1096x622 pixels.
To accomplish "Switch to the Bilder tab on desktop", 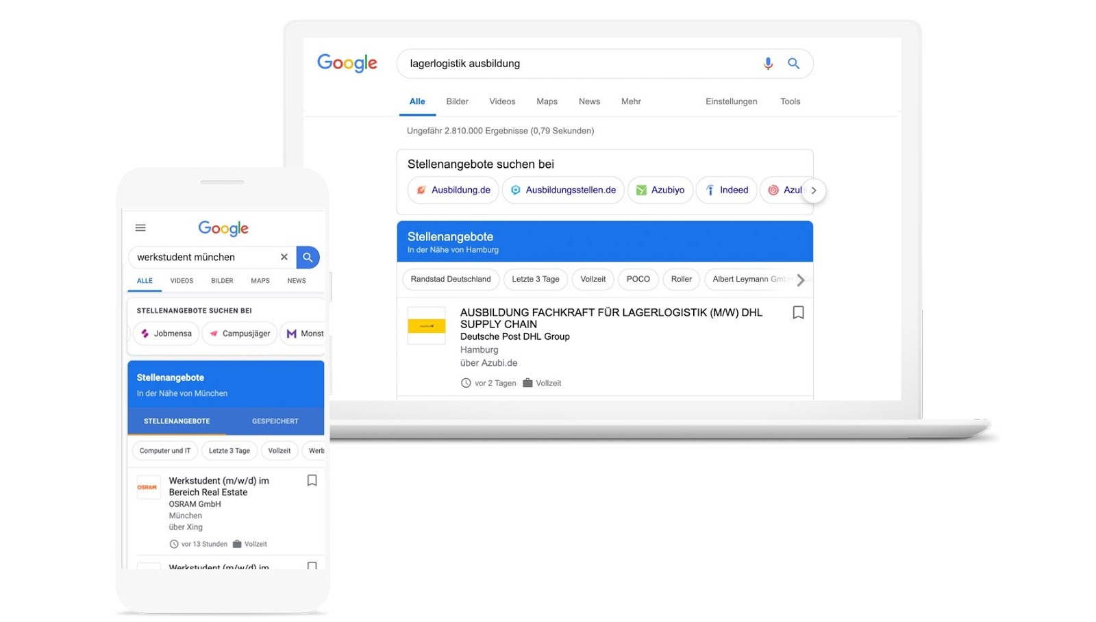I will pyautogui.click(x=457, y=101).
